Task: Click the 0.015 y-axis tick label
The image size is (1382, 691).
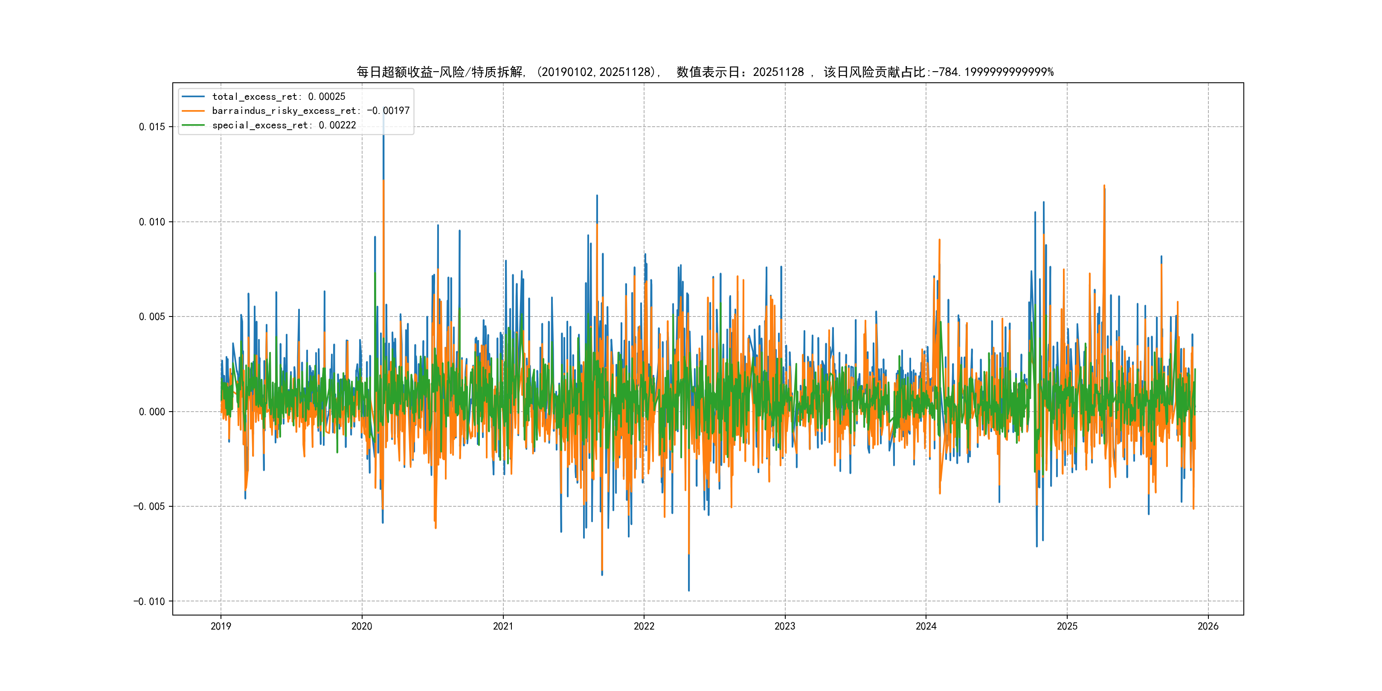Action: (152, 127)
